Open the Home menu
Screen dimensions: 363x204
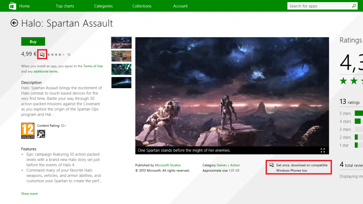(x=25, y=6)
